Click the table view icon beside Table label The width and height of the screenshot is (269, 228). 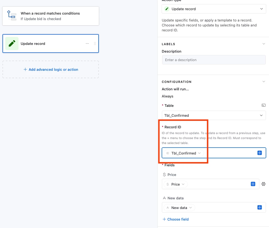pos(263,105)
